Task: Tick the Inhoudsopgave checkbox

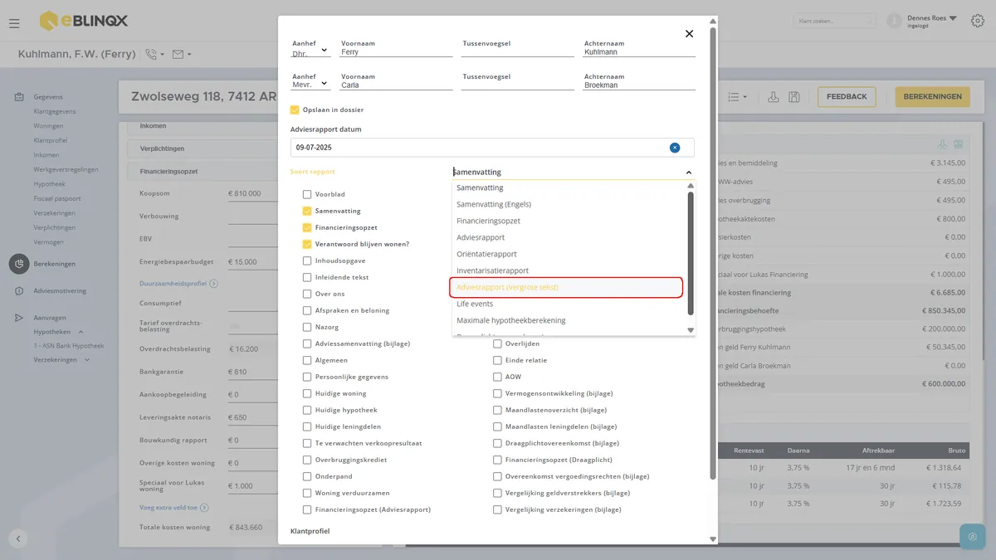Action: coord(307,261)
